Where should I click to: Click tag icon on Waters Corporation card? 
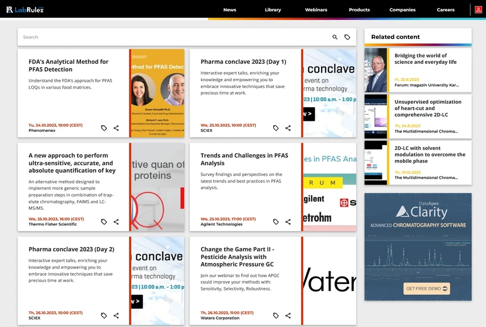click(x=276, y=316)
